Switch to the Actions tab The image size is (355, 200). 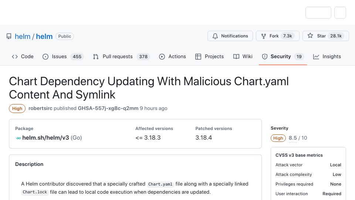(173, 57)
